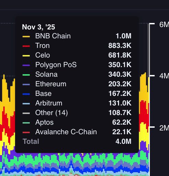This screenshot has width=169, height=176.
Task: Click the Aptos teal legend swatch
Action: coord(26,123)
